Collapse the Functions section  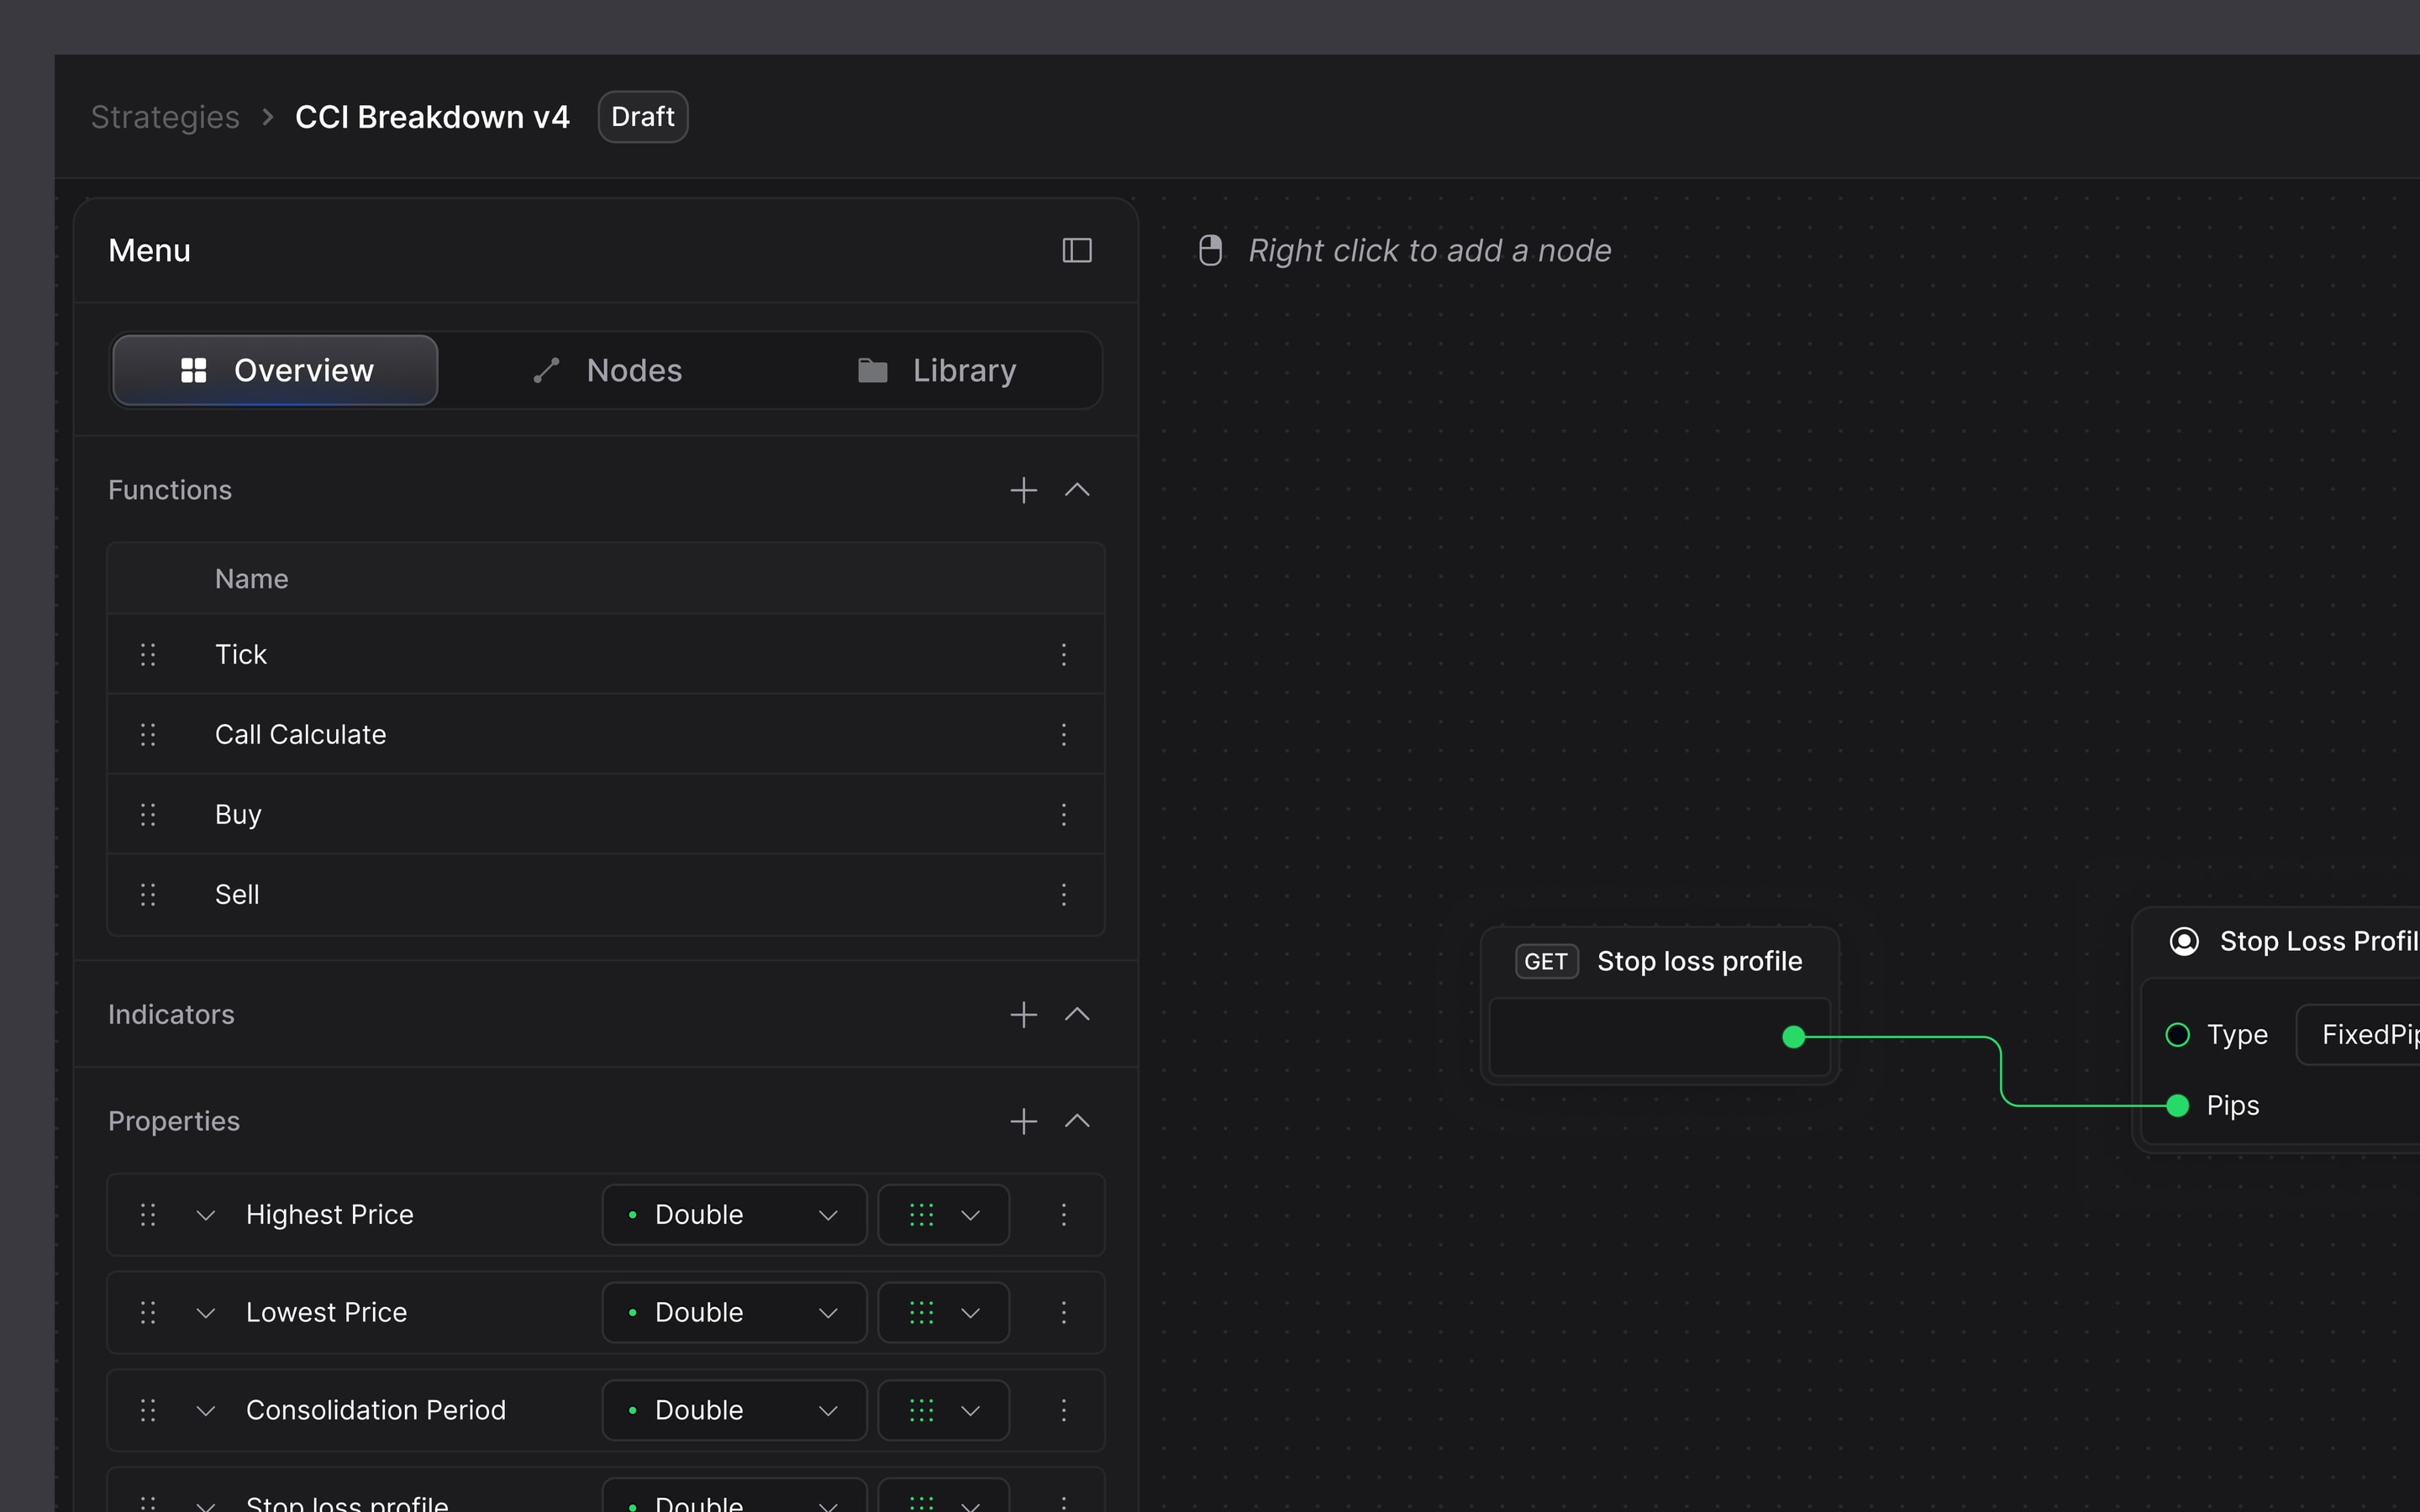click(x=1077, y=490)
